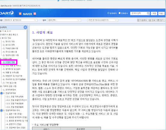Viewport: 166px width, 130px height.
Task: Open 6. 주요계약 및 연구개발활동
Action: [14, 79]
